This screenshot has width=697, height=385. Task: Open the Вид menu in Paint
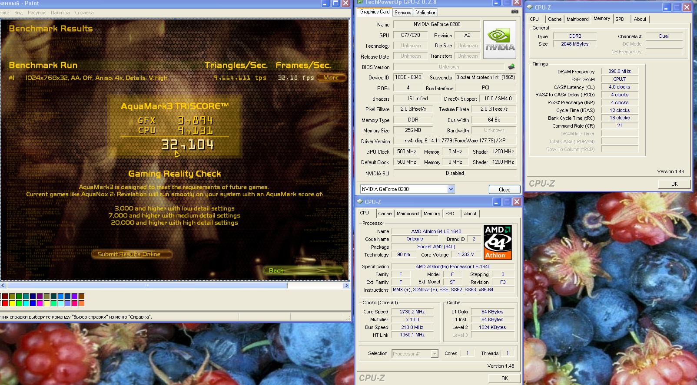19,13
